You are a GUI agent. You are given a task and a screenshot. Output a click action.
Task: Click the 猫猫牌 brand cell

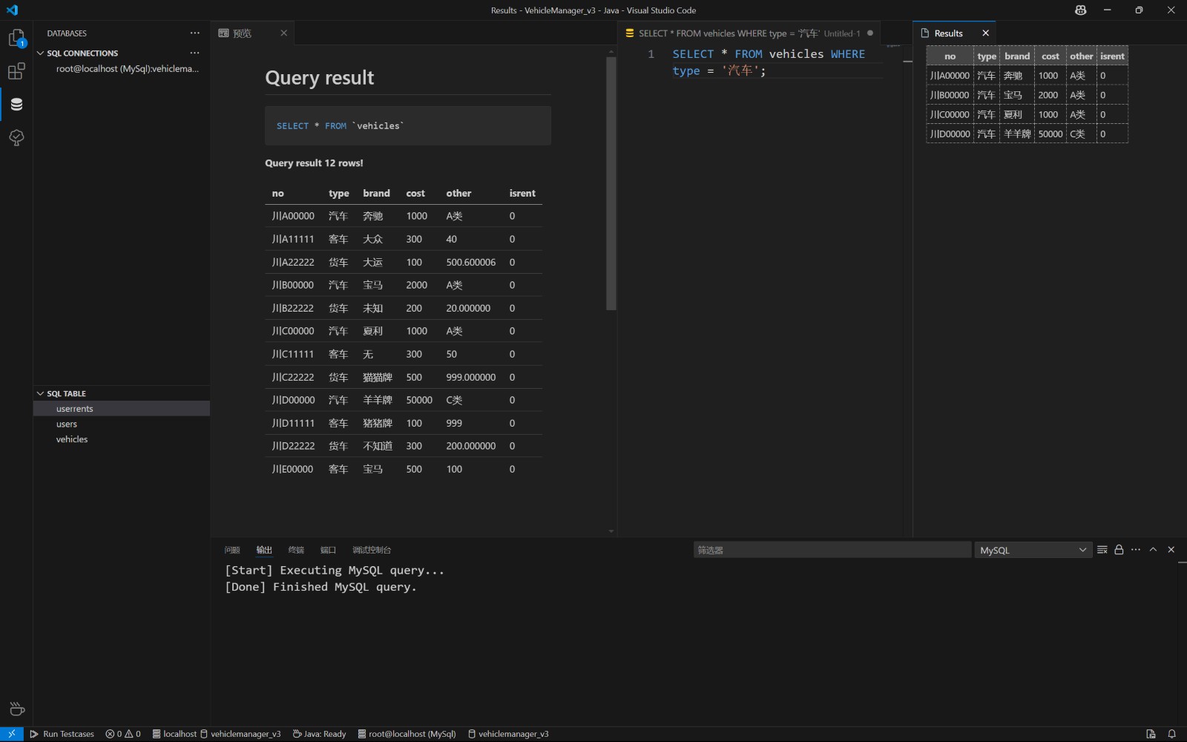point(378,378)
